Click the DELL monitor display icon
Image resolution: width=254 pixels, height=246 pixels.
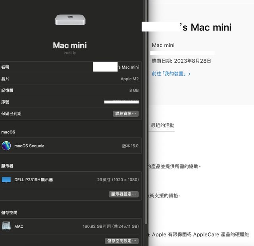point(6,180)
